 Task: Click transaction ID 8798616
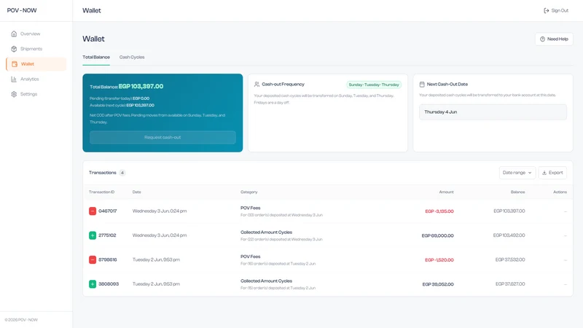coord(107,259)
